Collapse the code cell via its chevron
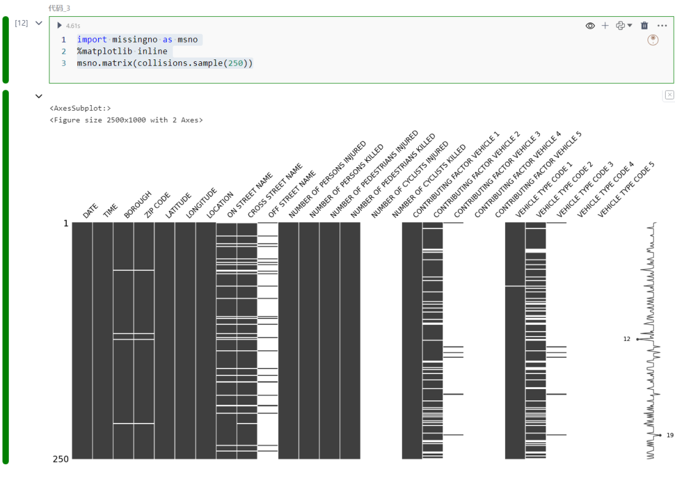Viewport: 675px width, 483px height. [x=39, y=23]
